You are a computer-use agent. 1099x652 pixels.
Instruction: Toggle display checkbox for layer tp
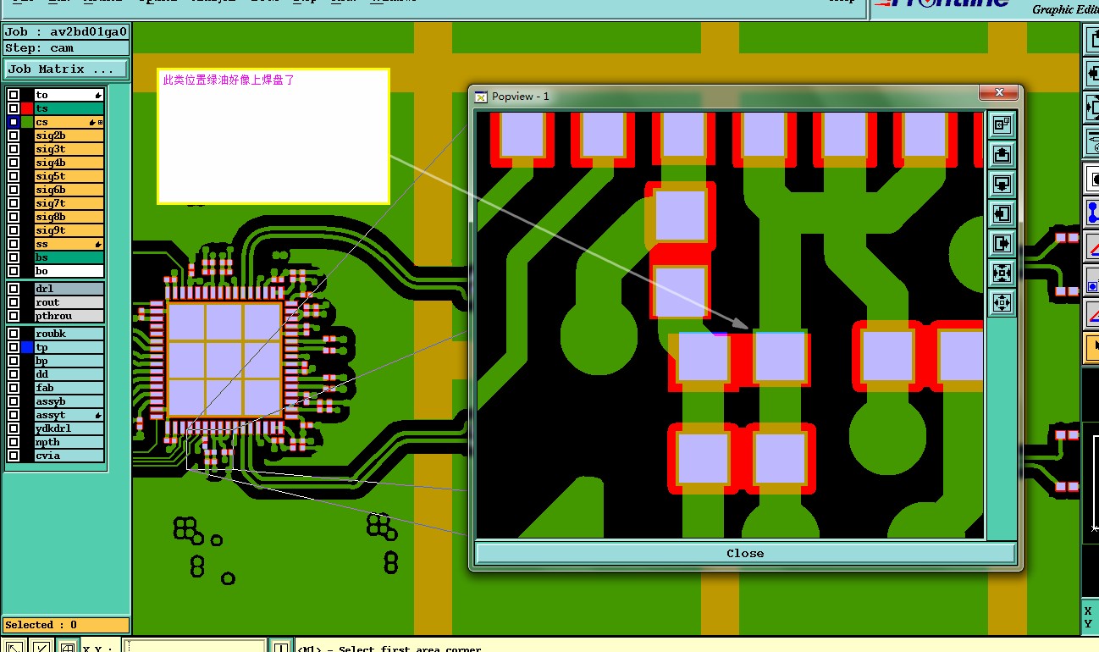click(x=14, y=347)
